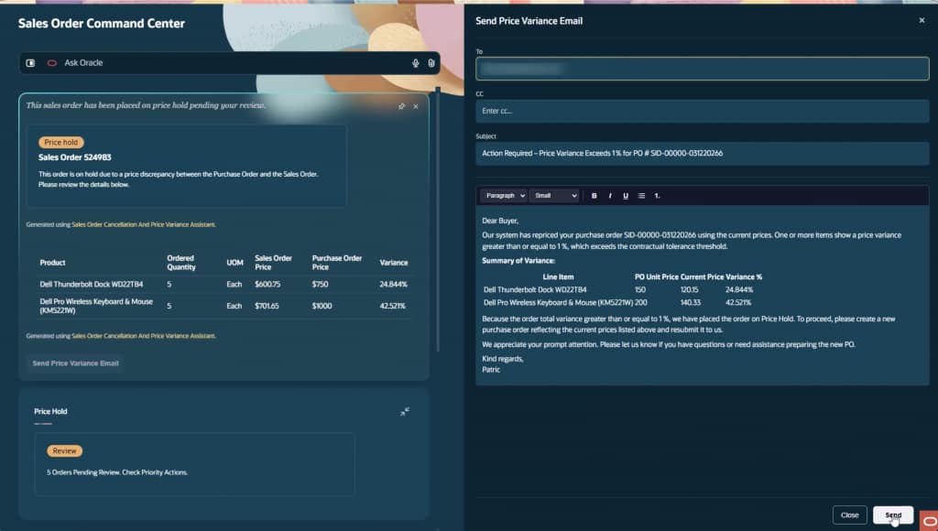Click the red Oracle logo icon
Image resolution: width=938 pixels, height=531 pixels.
coord(52,63)
